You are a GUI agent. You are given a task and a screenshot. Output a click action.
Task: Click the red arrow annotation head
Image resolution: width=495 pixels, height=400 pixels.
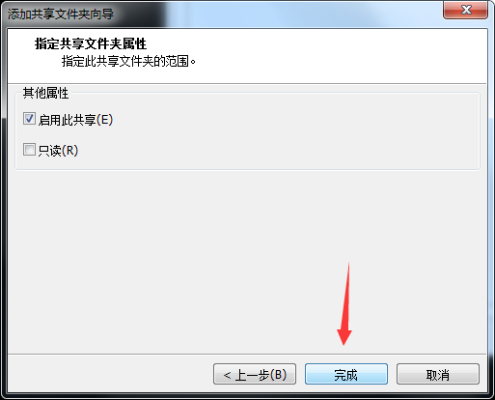coord(344,336)
